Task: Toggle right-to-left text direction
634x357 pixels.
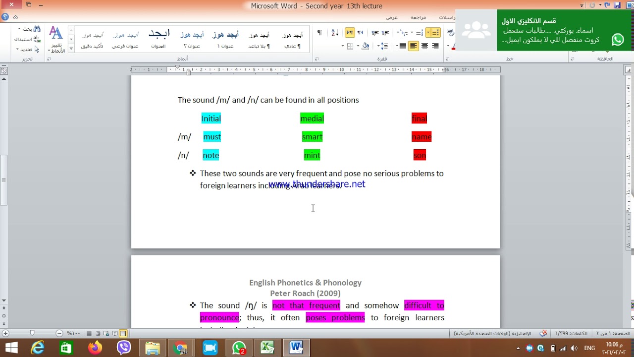Action: [x=360, y=32]
